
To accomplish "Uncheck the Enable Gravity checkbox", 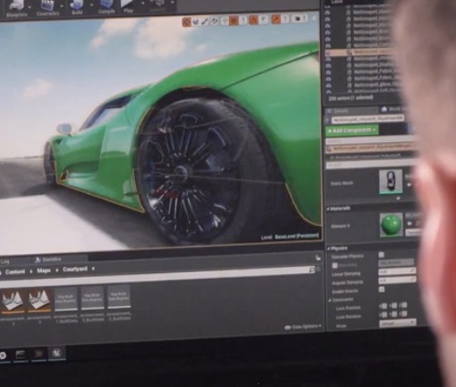I will pos(381,290).
